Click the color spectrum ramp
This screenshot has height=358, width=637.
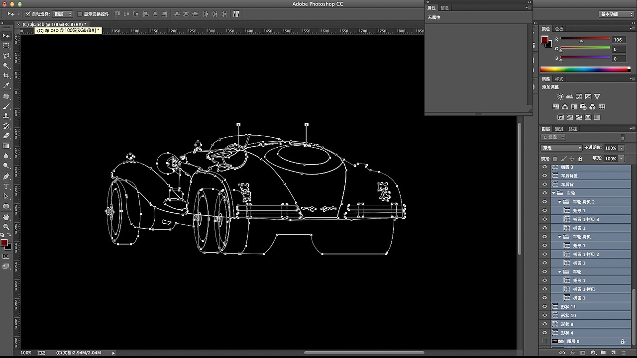pos(585,69)
